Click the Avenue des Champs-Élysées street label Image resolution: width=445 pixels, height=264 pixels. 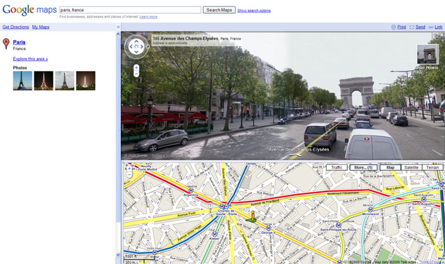299,149
